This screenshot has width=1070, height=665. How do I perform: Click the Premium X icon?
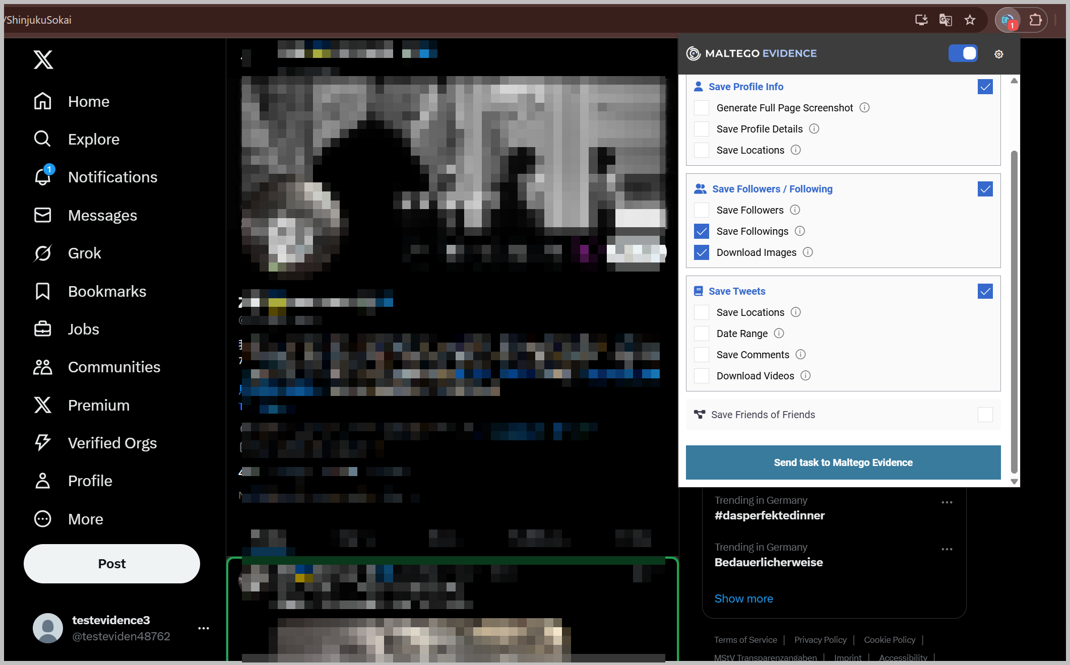43,405
